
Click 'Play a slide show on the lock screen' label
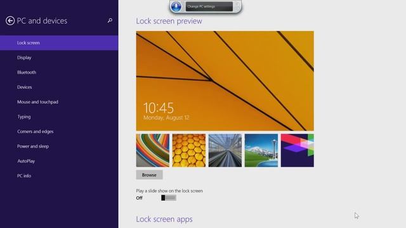(169, 191)
